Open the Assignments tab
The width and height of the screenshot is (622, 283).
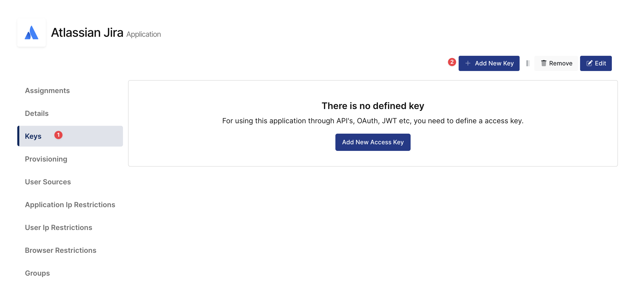point(47,91)
